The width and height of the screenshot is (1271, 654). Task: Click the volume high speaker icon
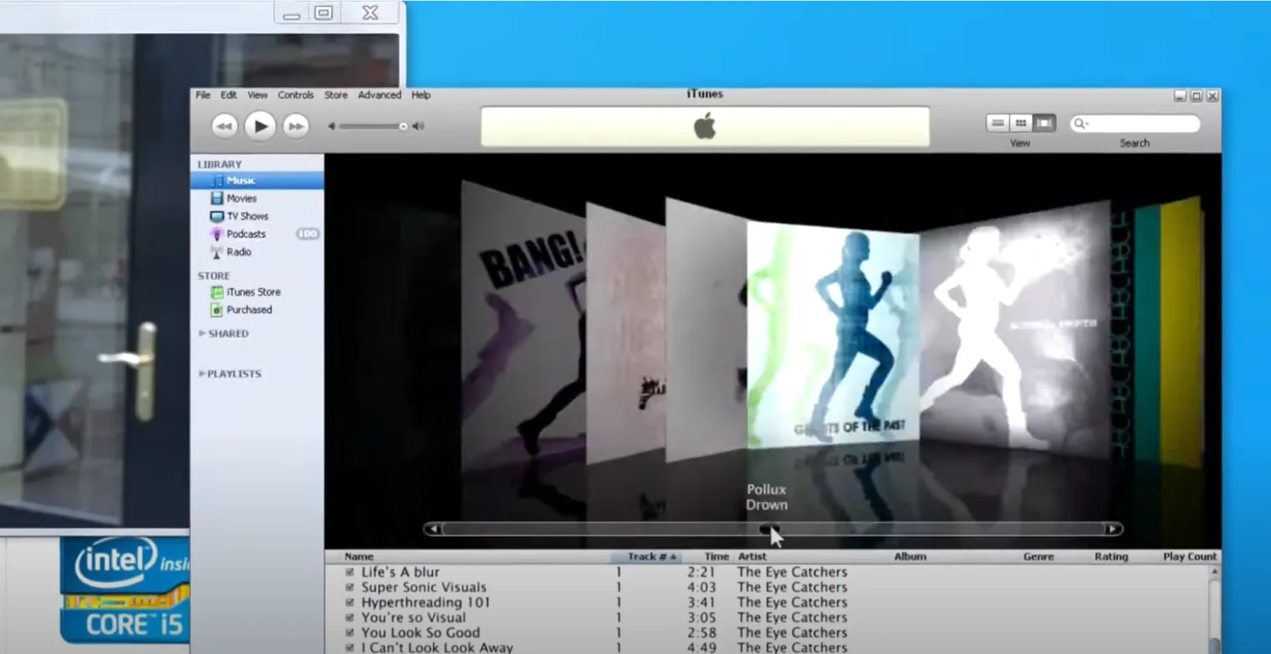[418, 126]
